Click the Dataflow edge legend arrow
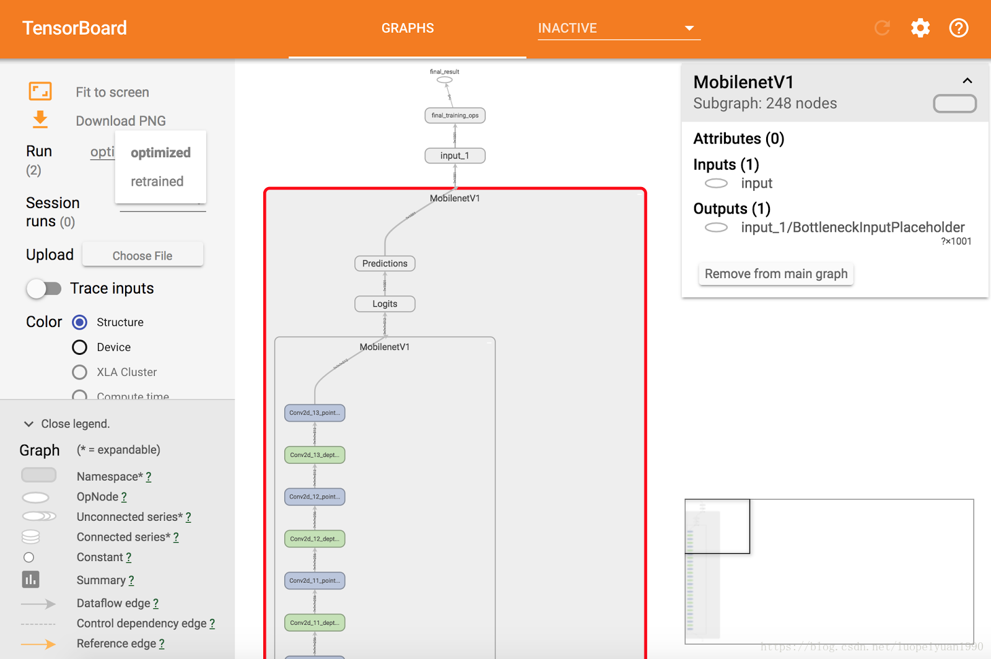991x659 pixels. pyautogui.click(x=38, y=604)
